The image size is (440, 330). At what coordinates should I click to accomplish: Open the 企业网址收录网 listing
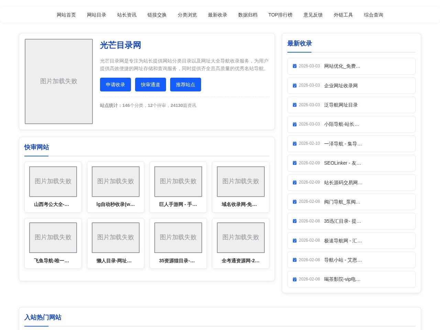(x=341, y=86)
